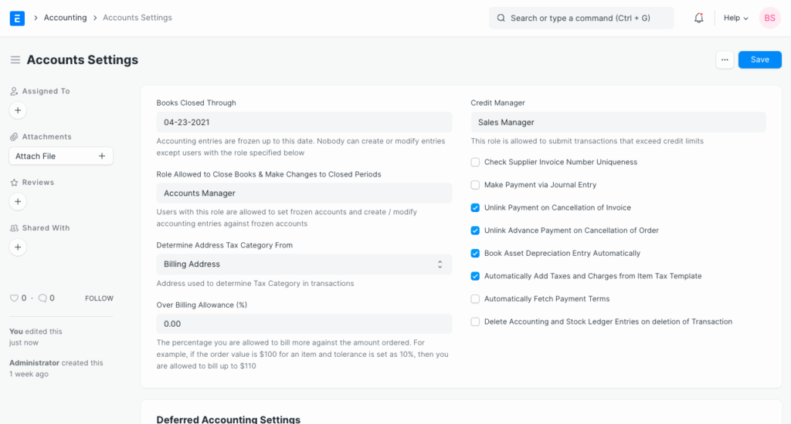
Task: Tick the Make Payment via Journal Entry checkbox
Action: (476, 185)
